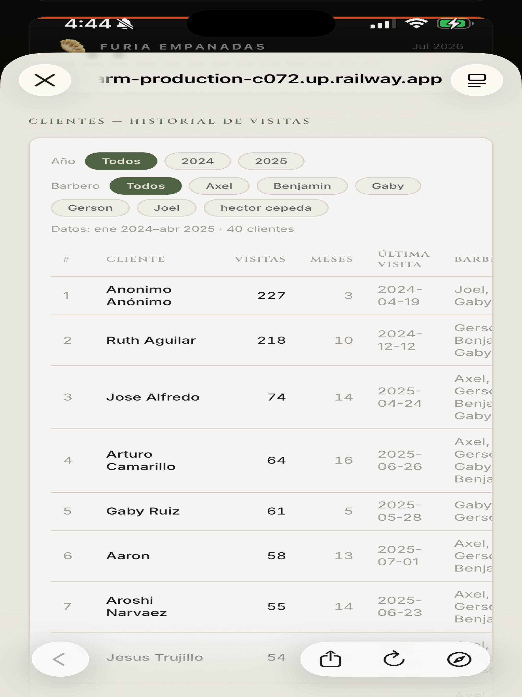Filter by barber Gaby
522x697 pixels.
tap(388, 186)
